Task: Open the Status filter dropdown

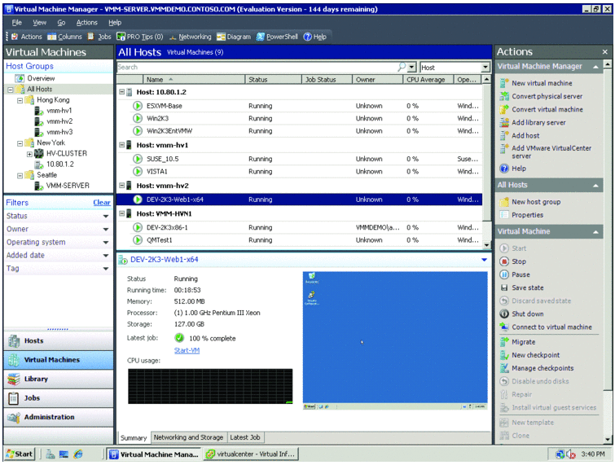Action: (106, 216)
